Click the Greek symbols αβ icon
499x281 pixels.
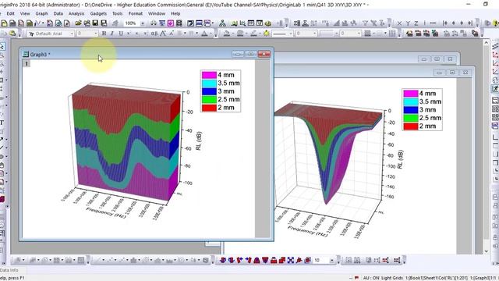point(154,34)
